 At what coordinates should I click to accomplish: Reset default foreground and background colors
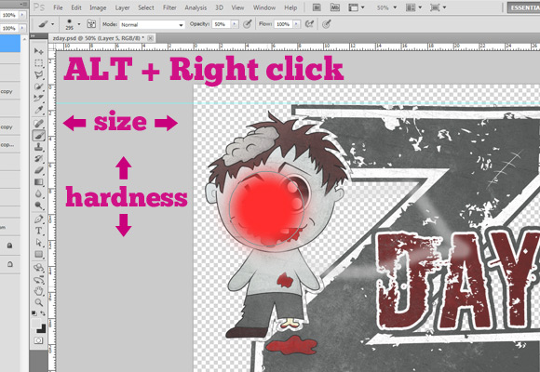tap(34, 313)
